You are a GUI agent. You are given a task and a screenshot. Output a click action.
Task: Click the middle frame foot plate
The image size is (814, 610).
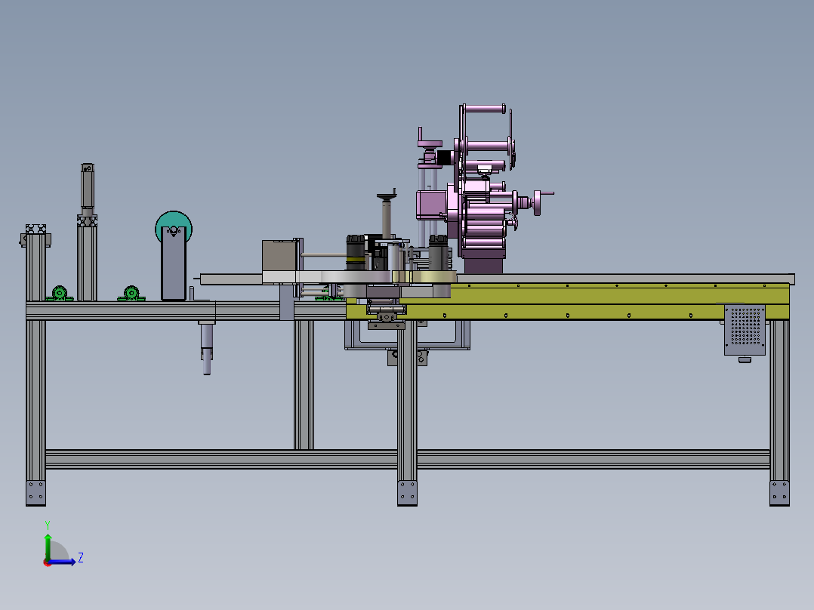click(x=407, y=493)
